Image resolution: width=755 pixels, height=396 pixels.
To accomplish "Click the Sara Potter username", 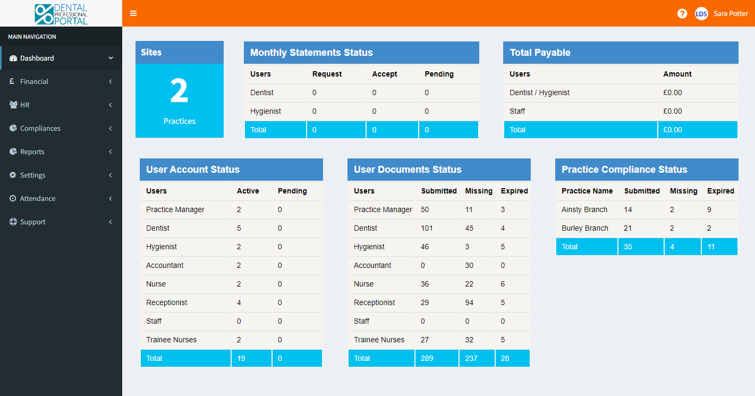I will click(731, 13).
